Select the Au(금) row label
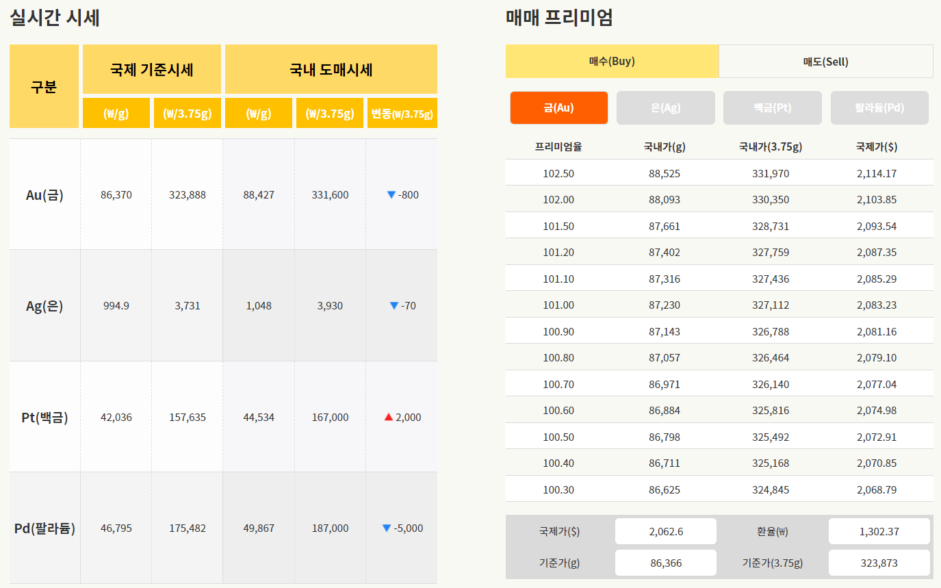The width and height of the screenshot is (941, 588). pyautogui.click(x=44, y=195)
